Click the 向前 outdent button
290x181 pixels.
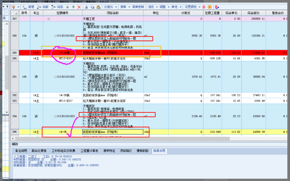[x=43, y=7]
